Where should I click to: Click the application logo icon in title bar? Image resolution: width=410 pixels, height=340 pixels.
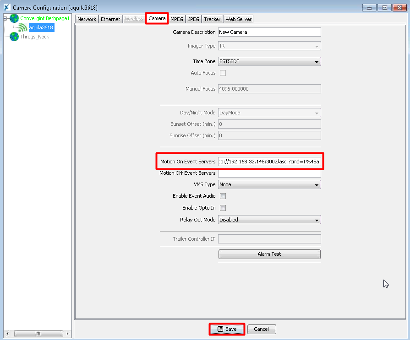7,7
